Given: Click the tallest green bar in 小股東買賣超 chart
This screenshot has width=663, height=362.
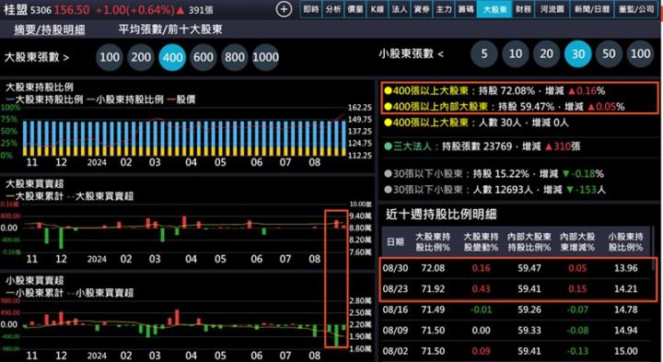Looking at the screenshot, I should pos(337,335).
